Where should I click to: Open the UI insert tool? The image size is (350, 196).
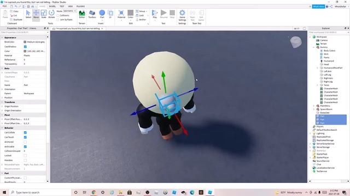[x=110, y=14]
